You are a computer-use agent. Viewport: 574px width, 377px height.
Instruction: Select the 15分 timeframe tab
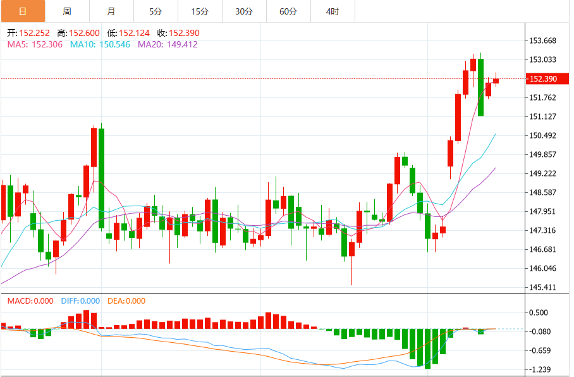(200, 11)
